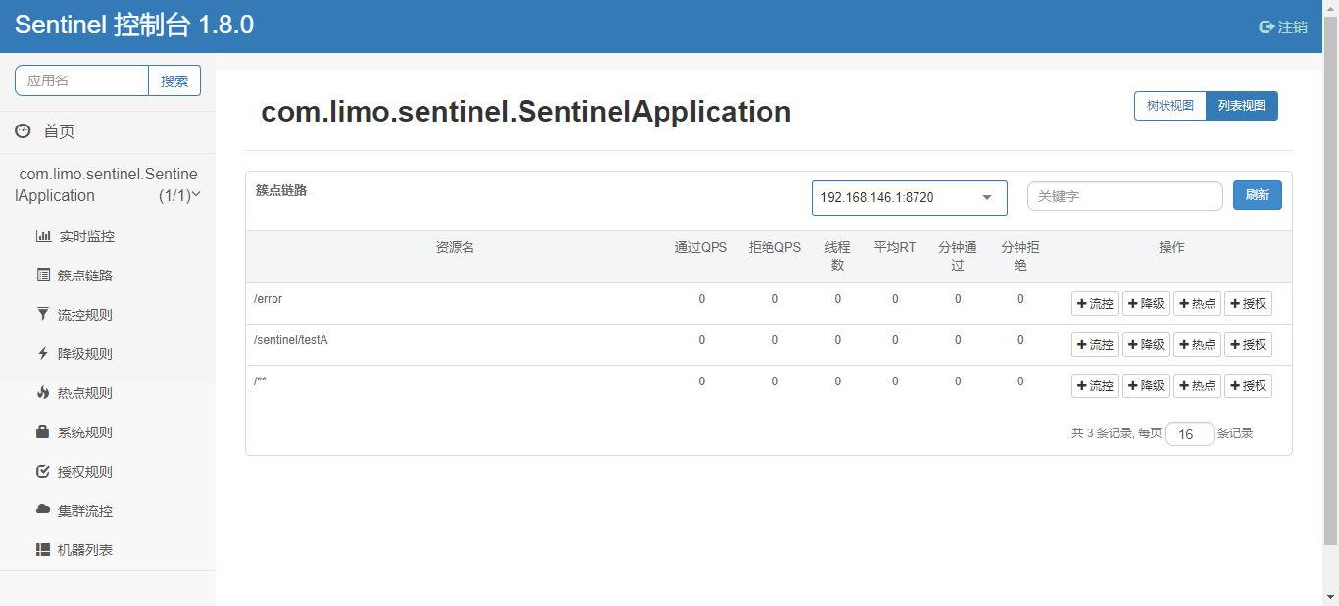Click the 授权规则 check-square icon
Screen dimensions: 1339x606
point(43,472)
